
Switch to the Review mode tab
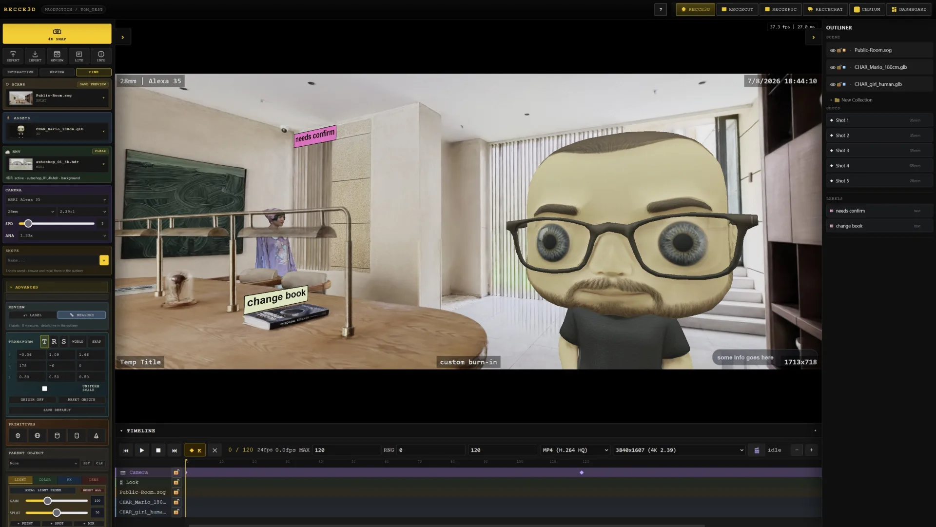[x=57, y=72]
